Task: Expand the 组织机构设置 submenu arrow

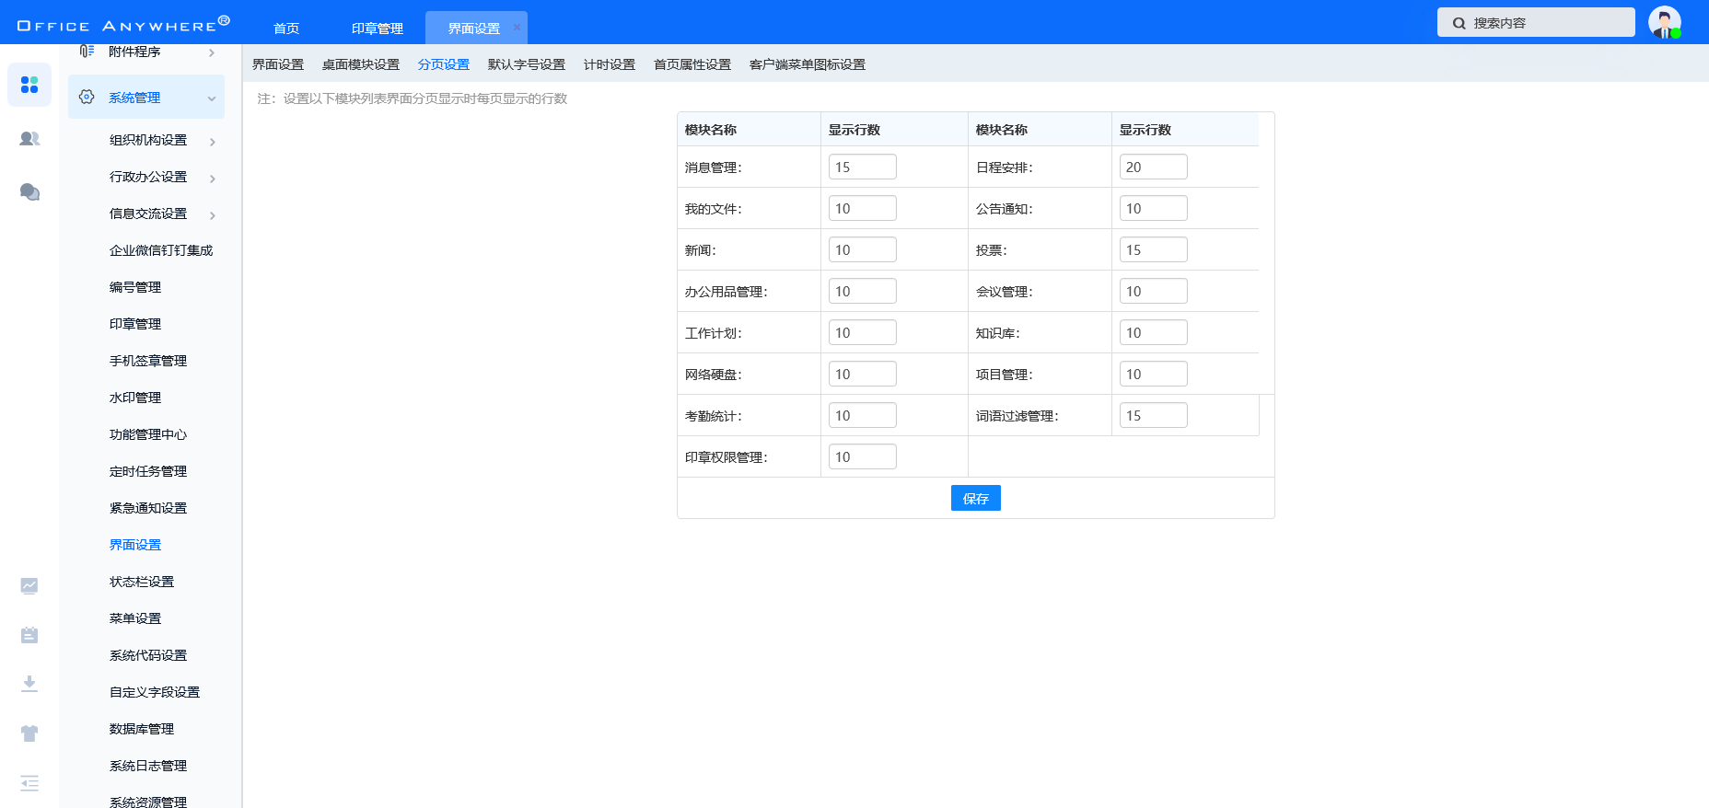Action: point(213,142)
